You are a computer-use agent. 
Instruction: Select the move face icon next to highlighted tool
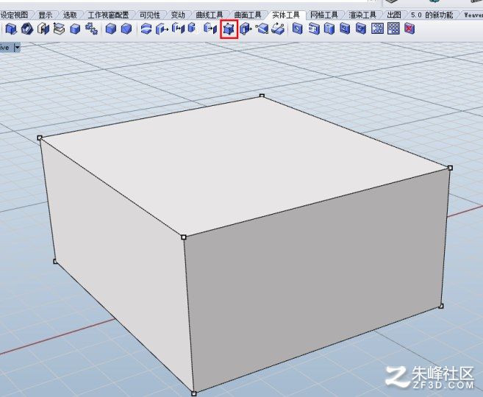pyautogui.click(x=246, y=29)
